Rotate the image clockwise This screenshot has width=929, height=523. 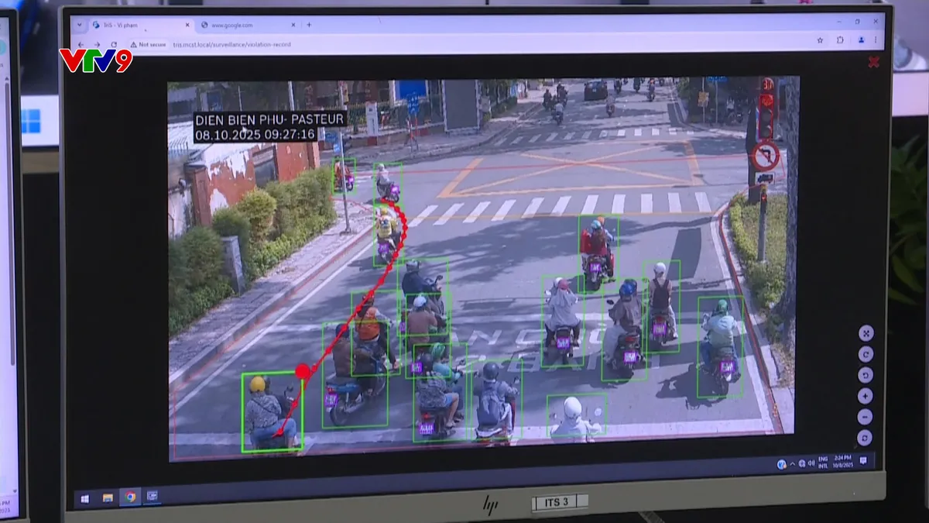click(x=866, y=354)
